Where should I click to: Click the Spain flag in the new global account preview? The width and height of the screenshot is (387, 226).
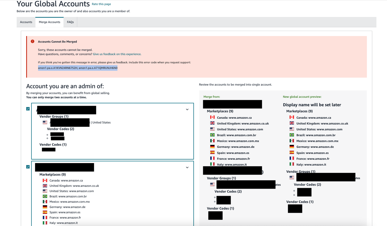[292, 153]
